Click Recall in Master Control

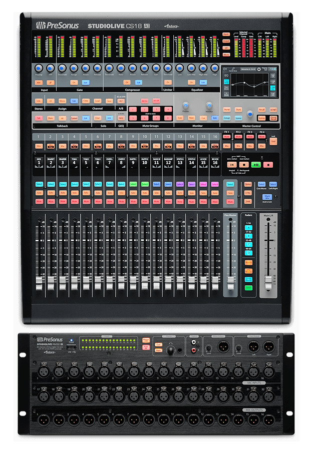[x=262, y=110]
